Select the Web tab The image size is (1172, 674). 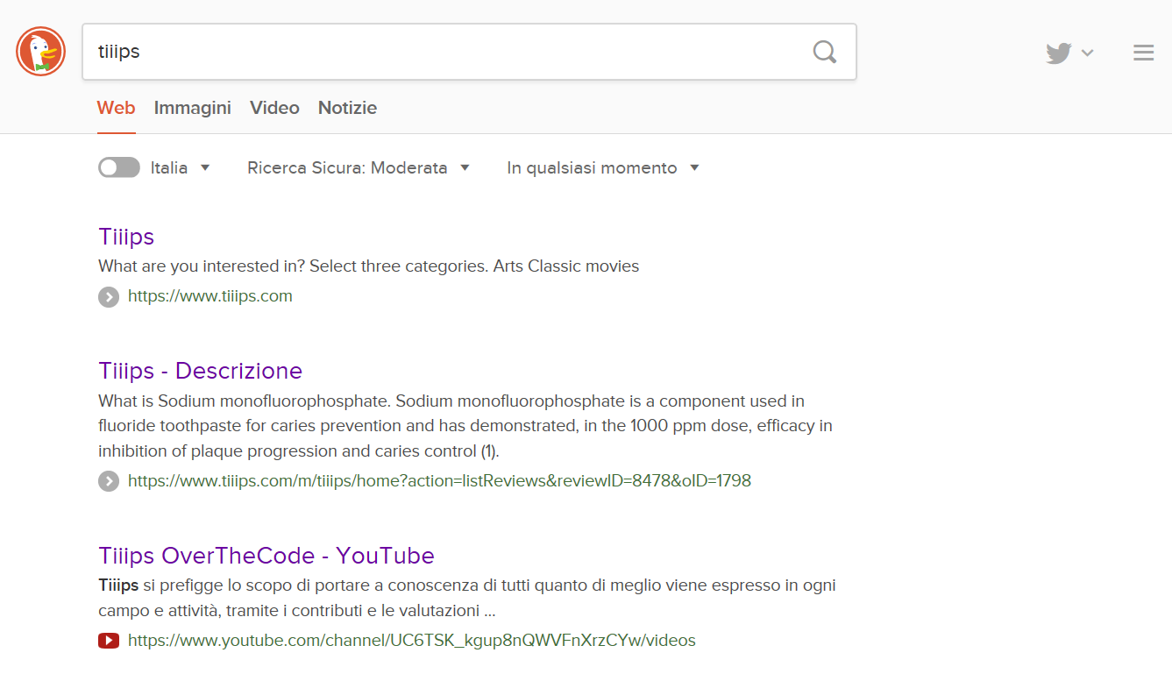116,108
